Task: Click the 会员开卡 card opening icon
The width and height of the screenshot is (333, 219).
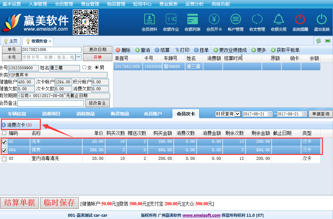Action: [214, 22]
